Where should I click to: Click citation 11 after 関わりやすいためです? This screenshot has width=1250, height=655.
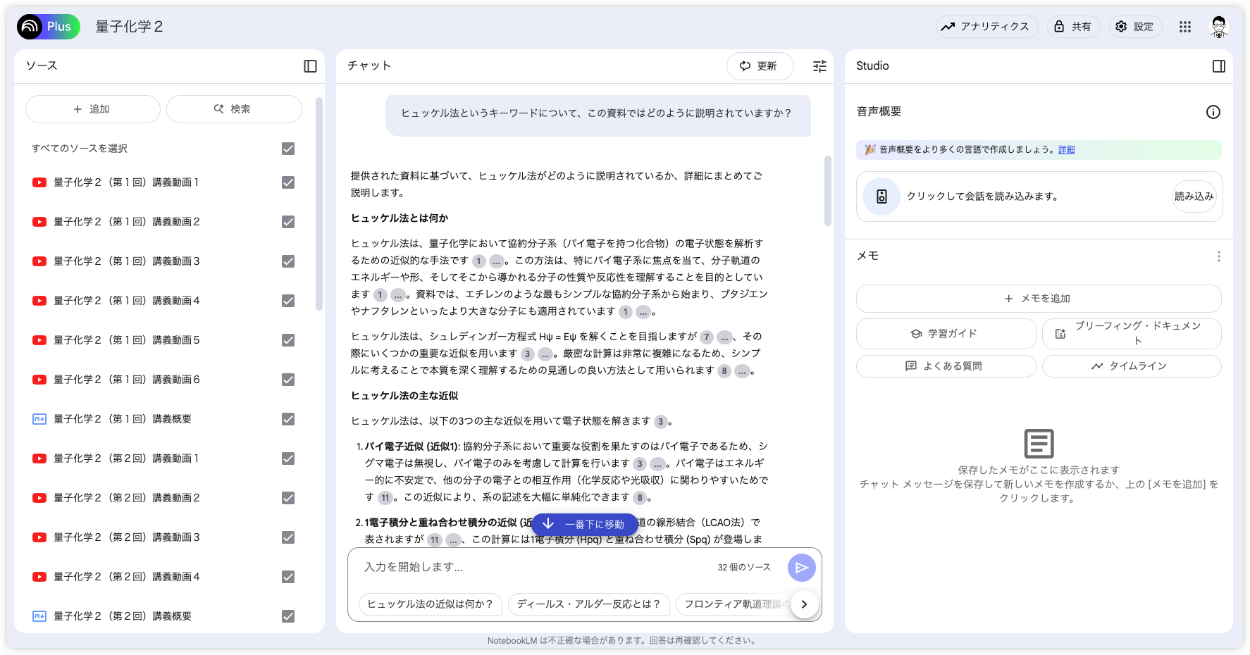click(x=385, y=498)
